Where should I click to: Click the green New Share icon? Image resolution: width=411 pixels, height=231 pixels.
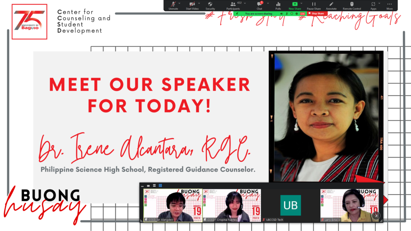click(x=295, y=4)
